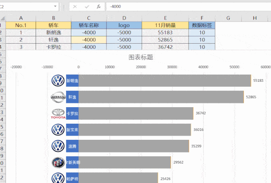Select the gray bar labeled 36742
This screenshot has width=271, height=183.
136,114
